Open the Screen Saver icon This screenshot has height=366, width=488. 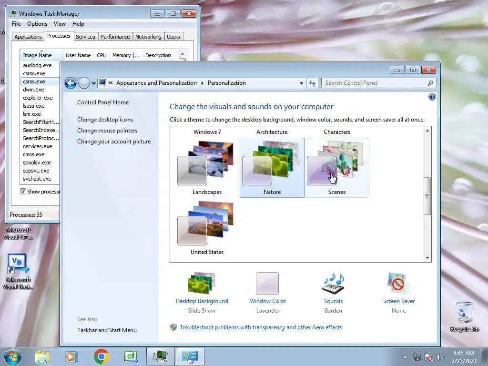pos(399,283)
